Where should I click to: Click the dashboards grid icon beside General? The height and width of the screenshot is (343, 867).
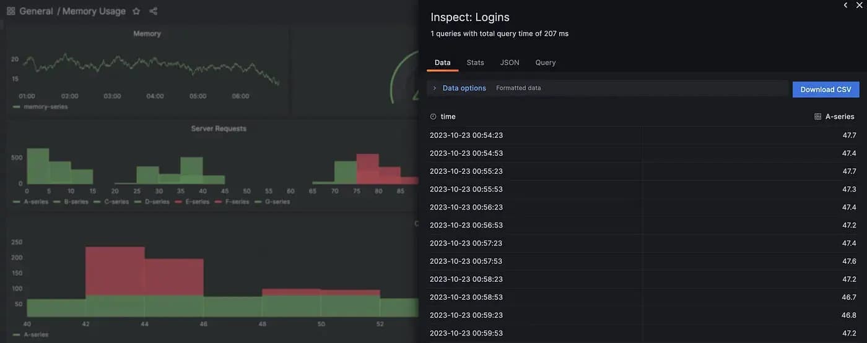coord(11,11)
